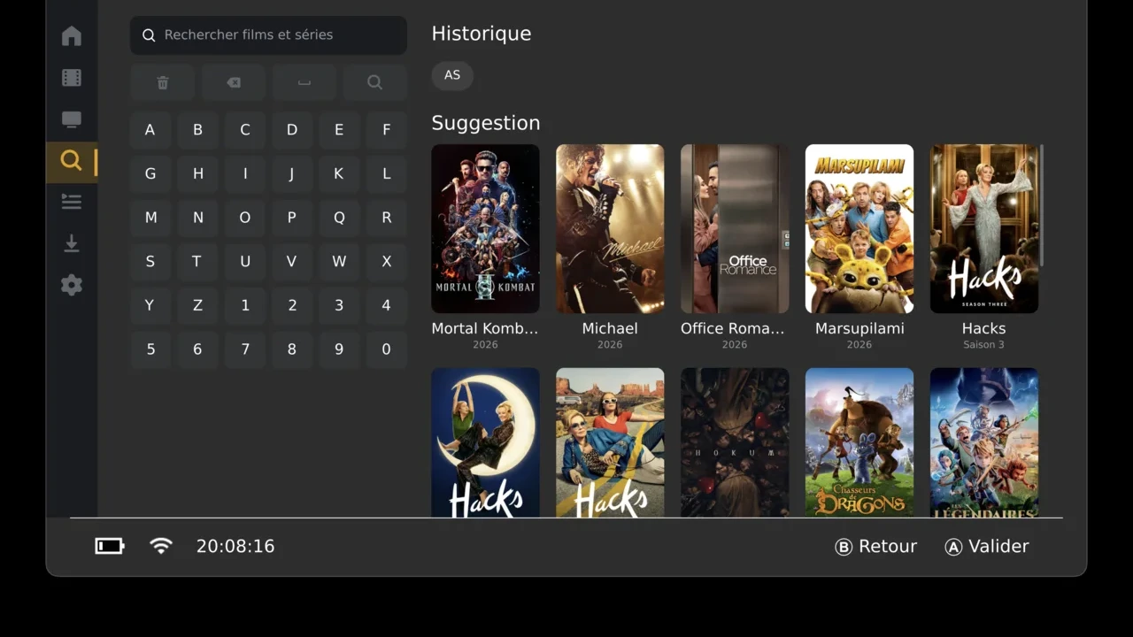This screenshot has height=637, width=1133.
Task: Open the Movies film-strip sidebar icon
Action: tap(72, 78)
